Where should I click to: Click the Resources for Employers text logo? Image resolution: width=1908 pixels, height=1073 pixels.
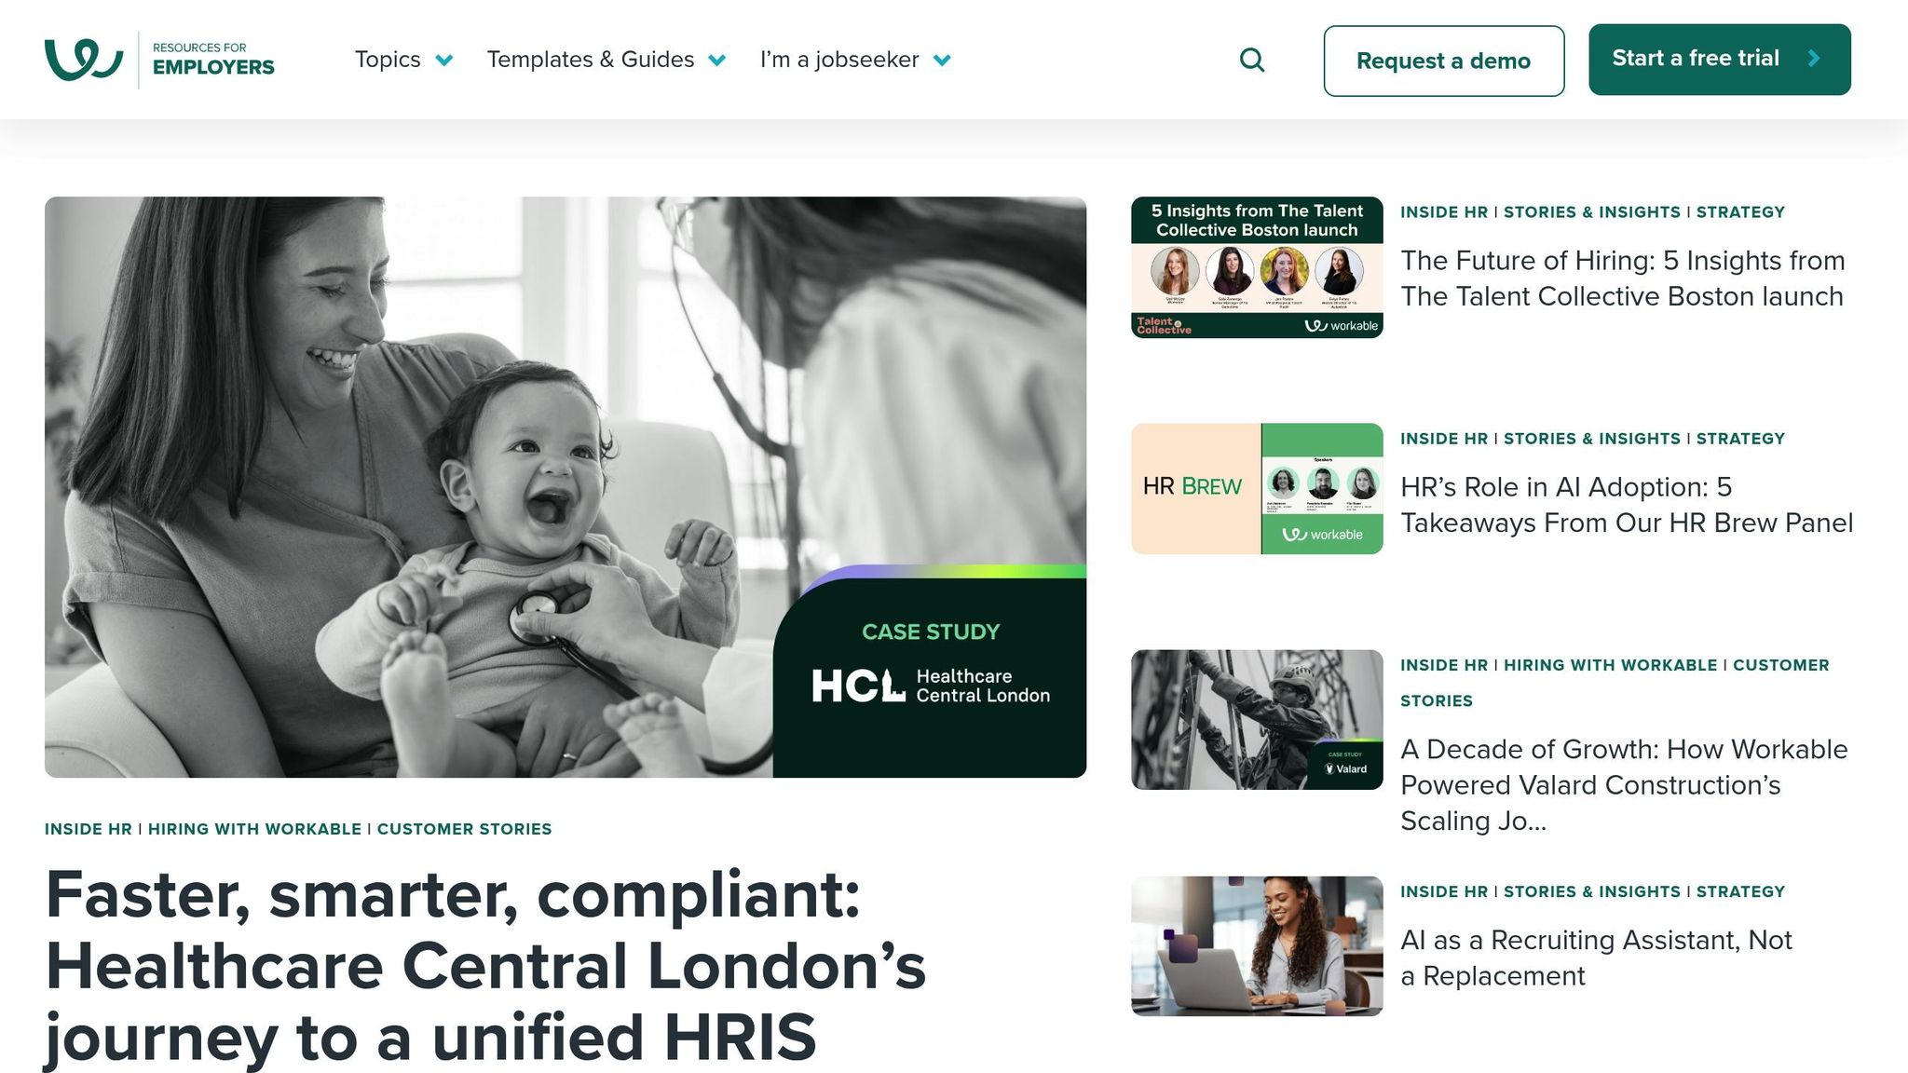[x=213, y=59]
